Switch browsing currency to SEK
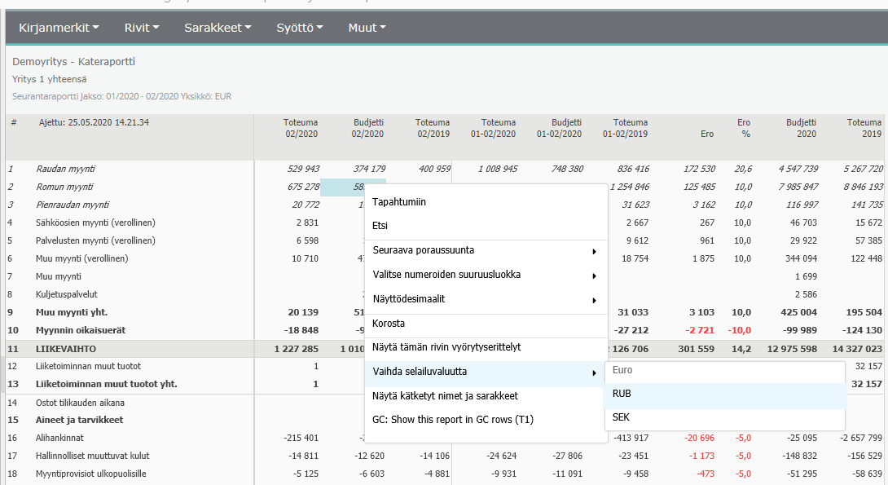This screenshot has width=888, height=485. pyautogui.click(x=622, y=417)
